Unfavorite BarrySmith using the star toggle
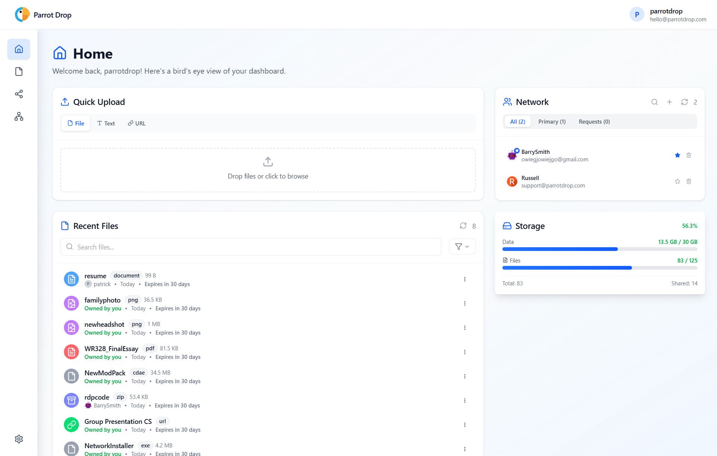This screenshot has width=717, height=456. (x=677, y=155)
